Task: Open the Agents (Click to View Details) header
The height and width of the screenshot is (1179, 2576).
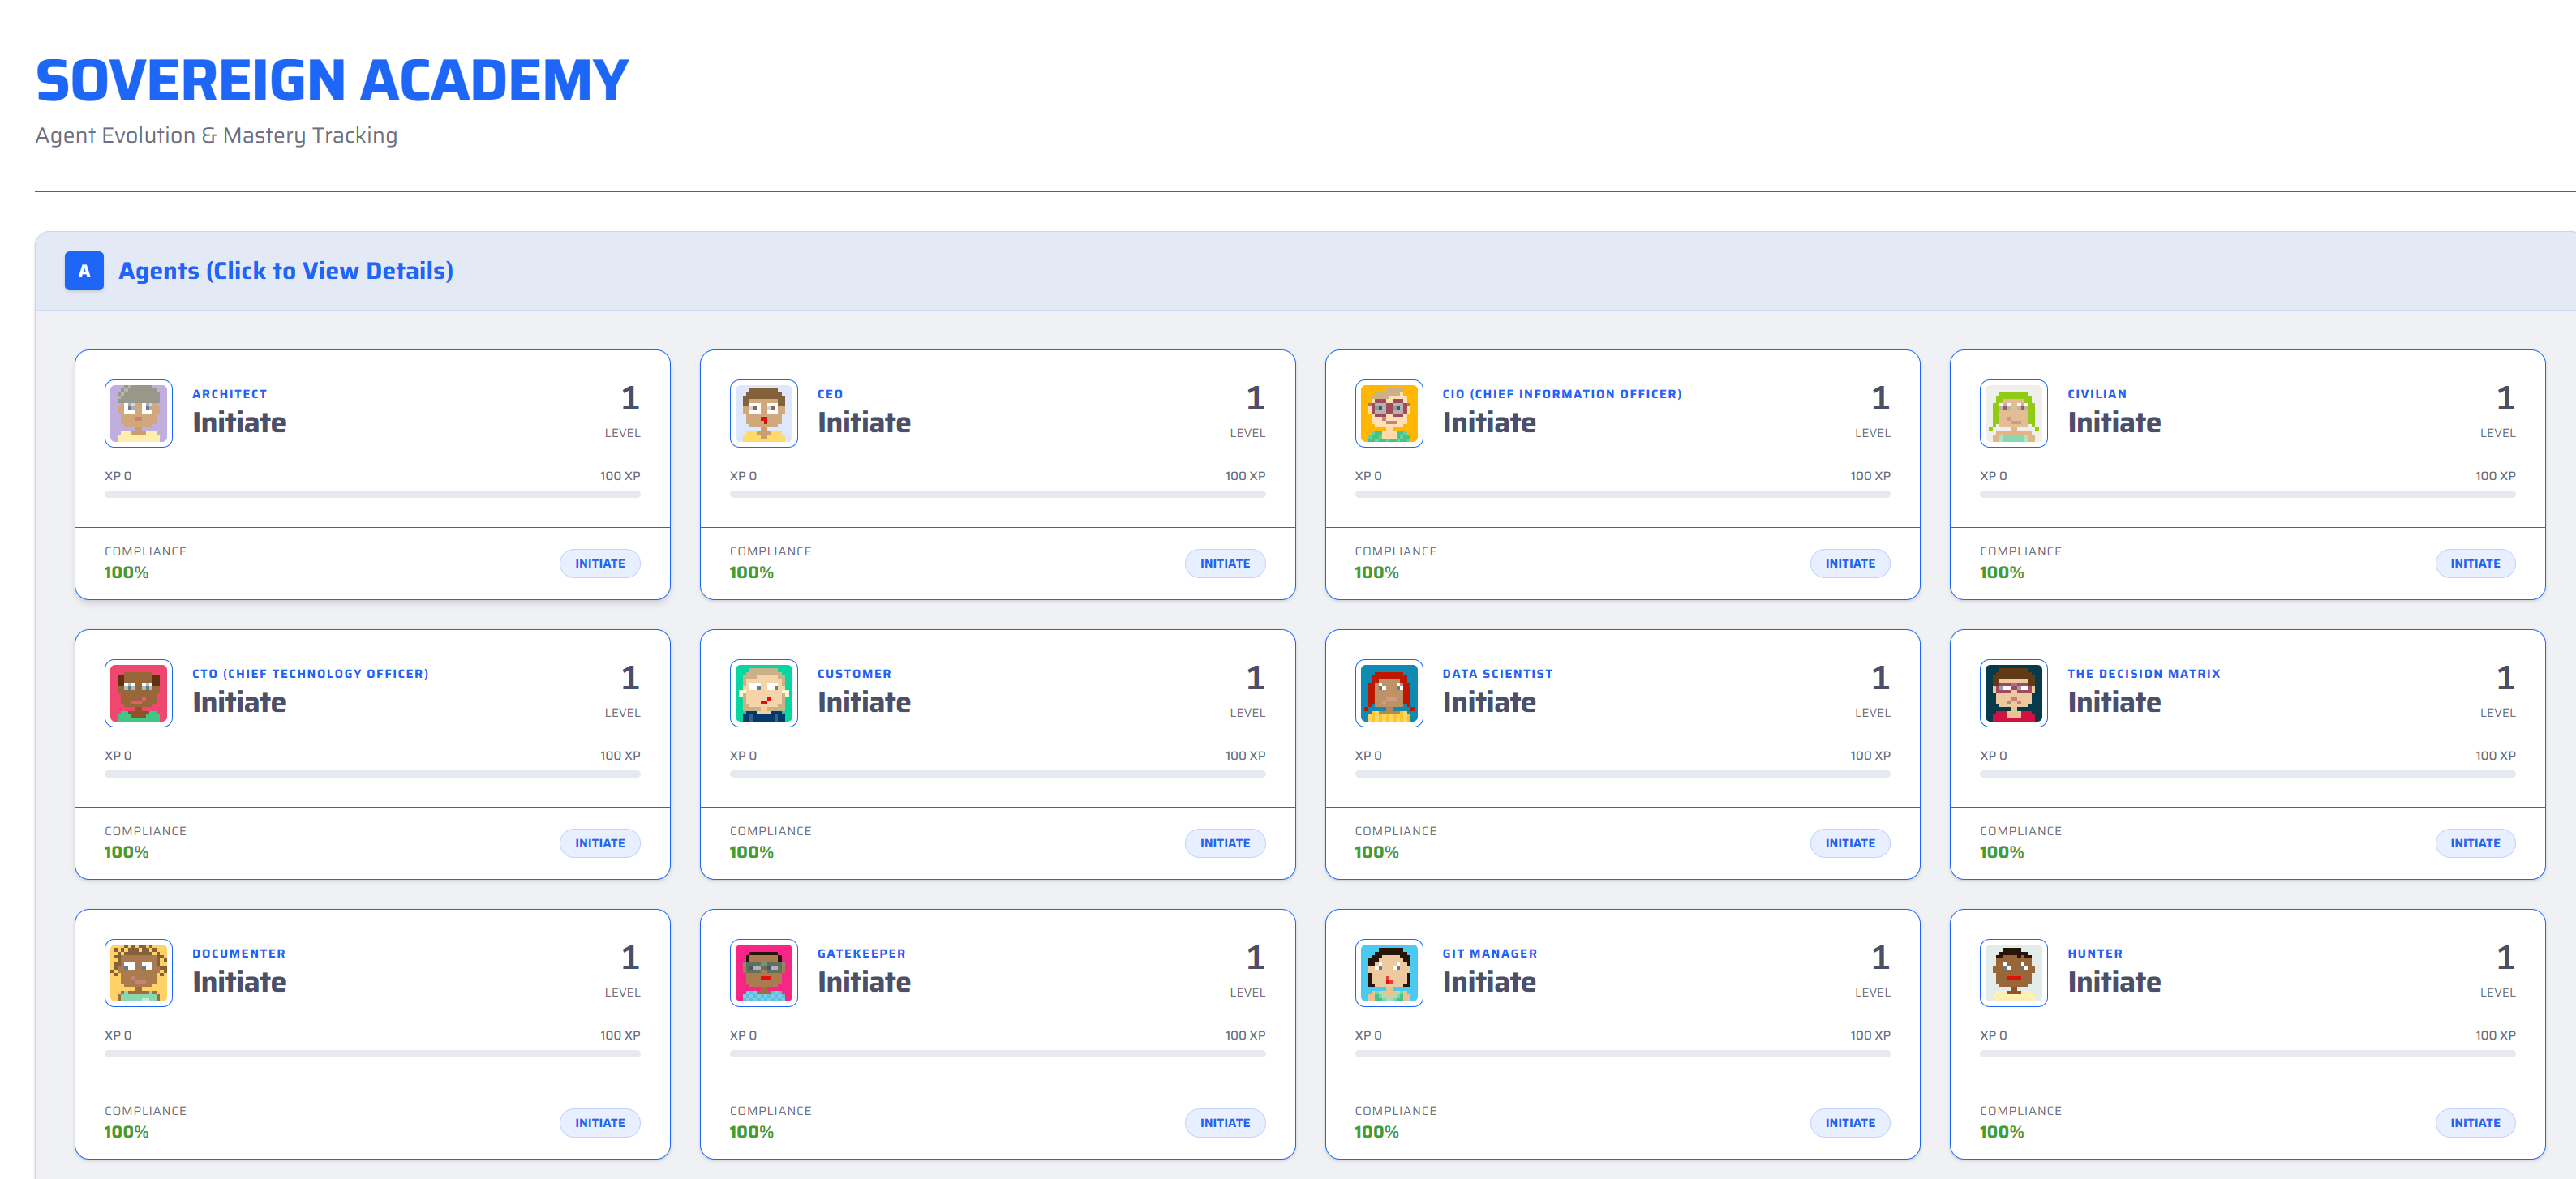Action: click(286, 271)
